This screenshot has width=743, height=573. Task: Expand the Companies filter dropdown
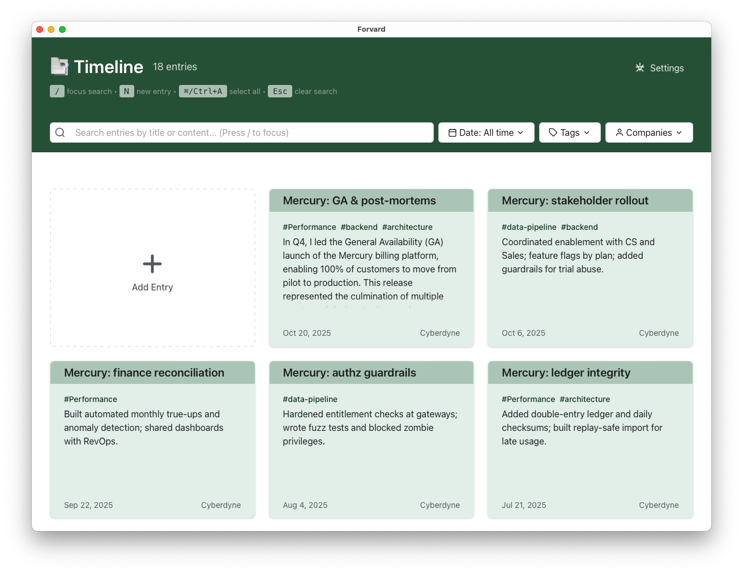[649, 132]
